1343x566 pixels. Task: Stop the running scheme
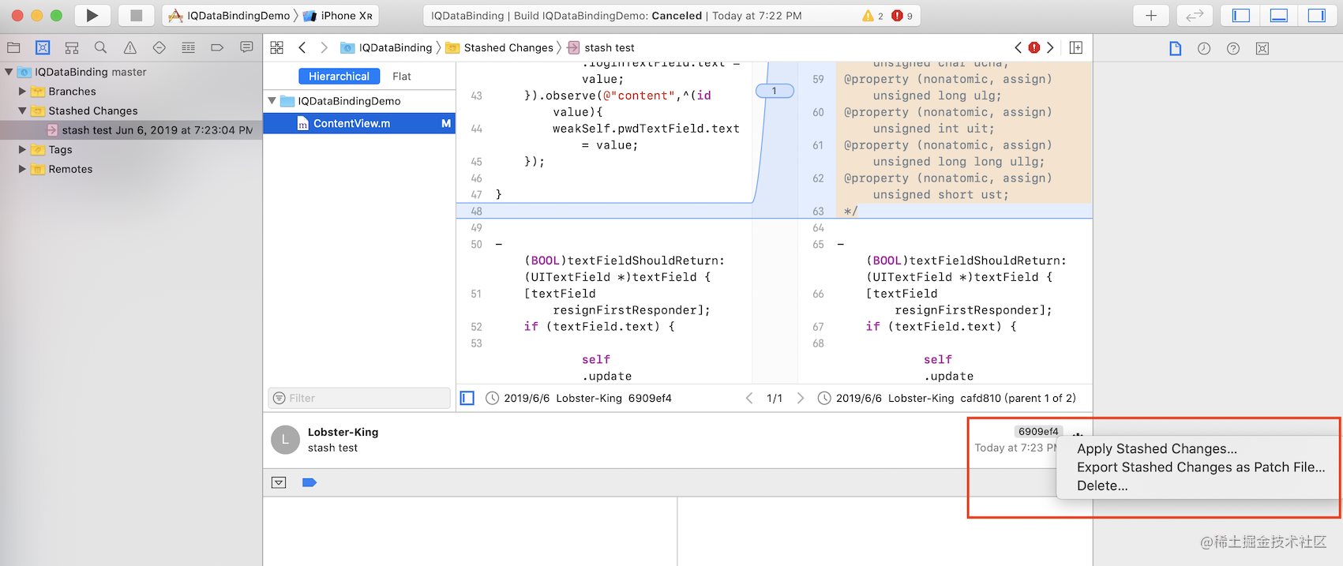click(136, 15)
